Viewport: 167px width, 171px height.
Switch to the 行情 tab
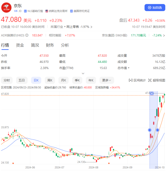click(x=5, y=45)
